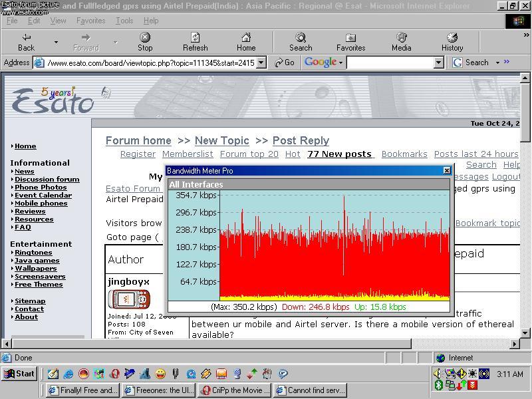Click the Bluetooth system tray icon

[x=438, y=385]
